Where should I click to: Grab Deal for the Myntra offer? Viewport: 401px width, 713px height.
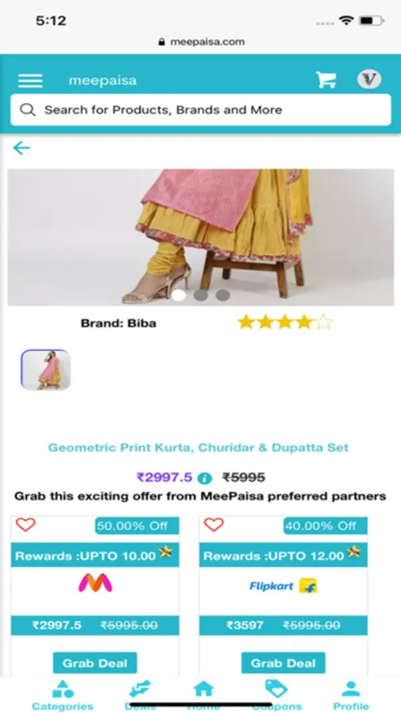click(95, 663)
